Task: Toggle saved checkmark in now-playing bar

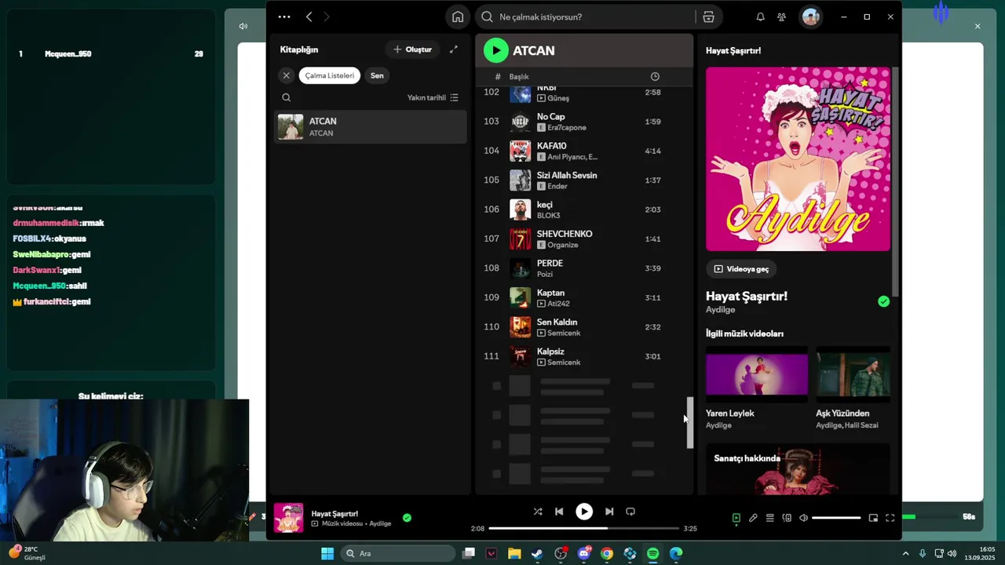Action: pyautogui.click(x=407, y=518)
